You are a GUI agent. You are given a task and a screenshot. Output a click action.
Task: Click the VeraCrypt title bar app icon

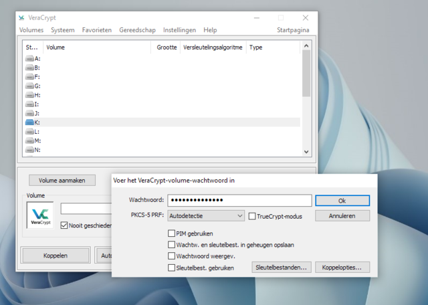pyautogui.click(x=21, y=18)
